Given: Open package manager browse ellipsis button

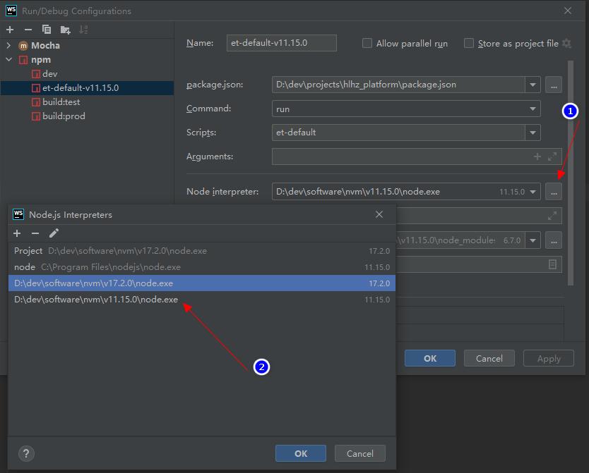Looking at the screenshot, I should pos(554,240).
